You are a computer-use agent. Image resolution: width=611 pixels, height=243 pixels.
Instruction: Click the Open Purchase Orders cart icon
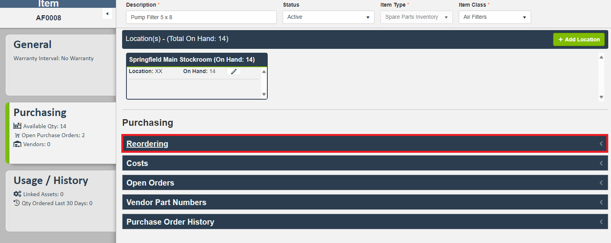(x=17, y=136)
